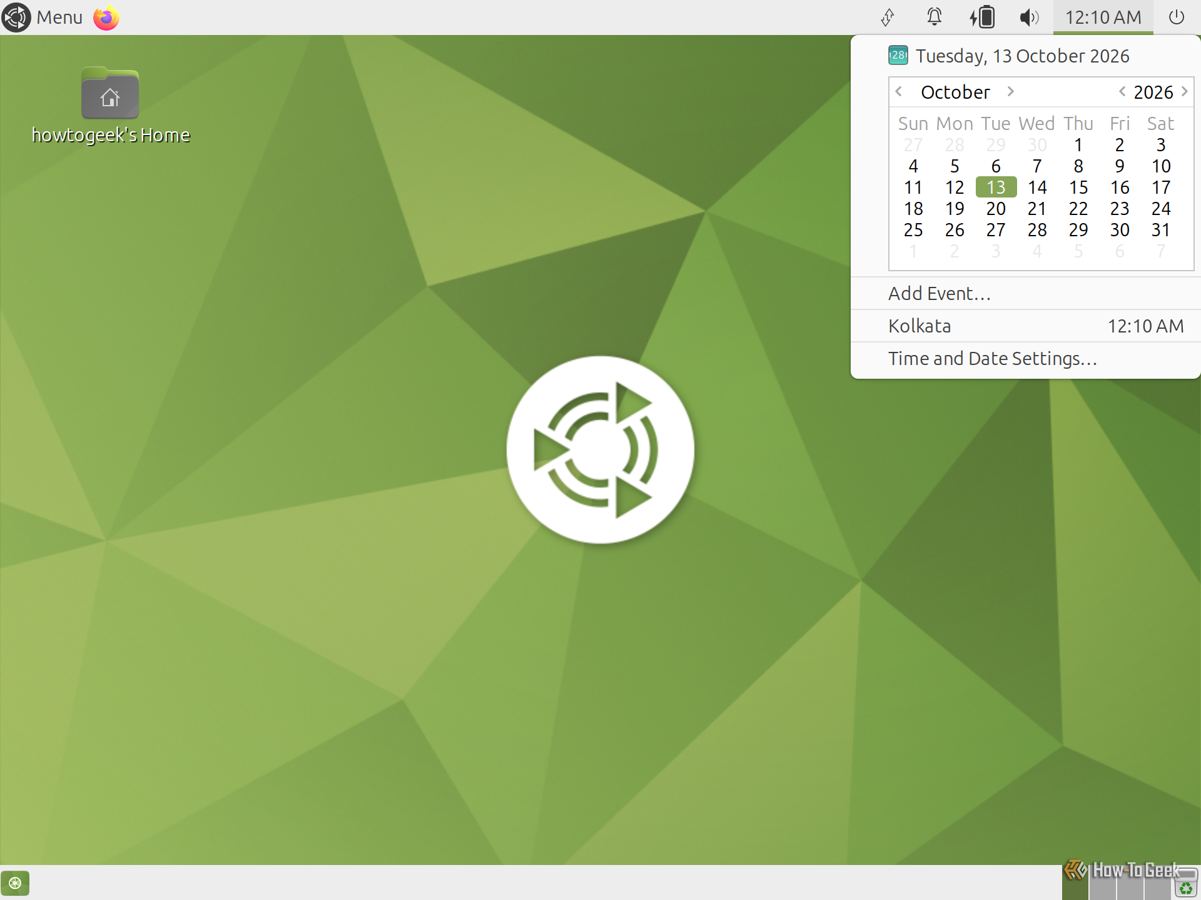Screen dimensions: 1201x900
Task: Select day 19 in the calendar
Action: click(x=955, y=208)
